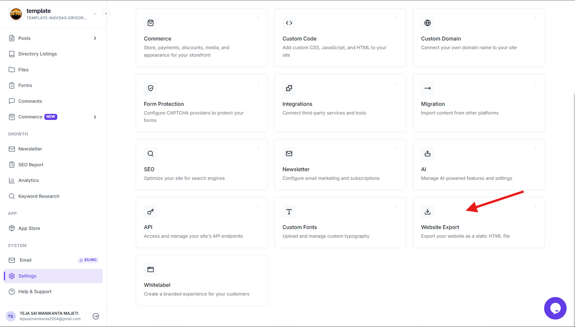Click the Integrations puzzle piece icon

pyautogui.click(x=289, y=88)
